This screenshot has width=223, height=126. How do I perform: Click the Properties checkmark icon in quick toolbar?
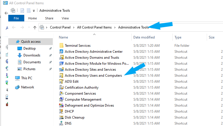click(22, 11)
